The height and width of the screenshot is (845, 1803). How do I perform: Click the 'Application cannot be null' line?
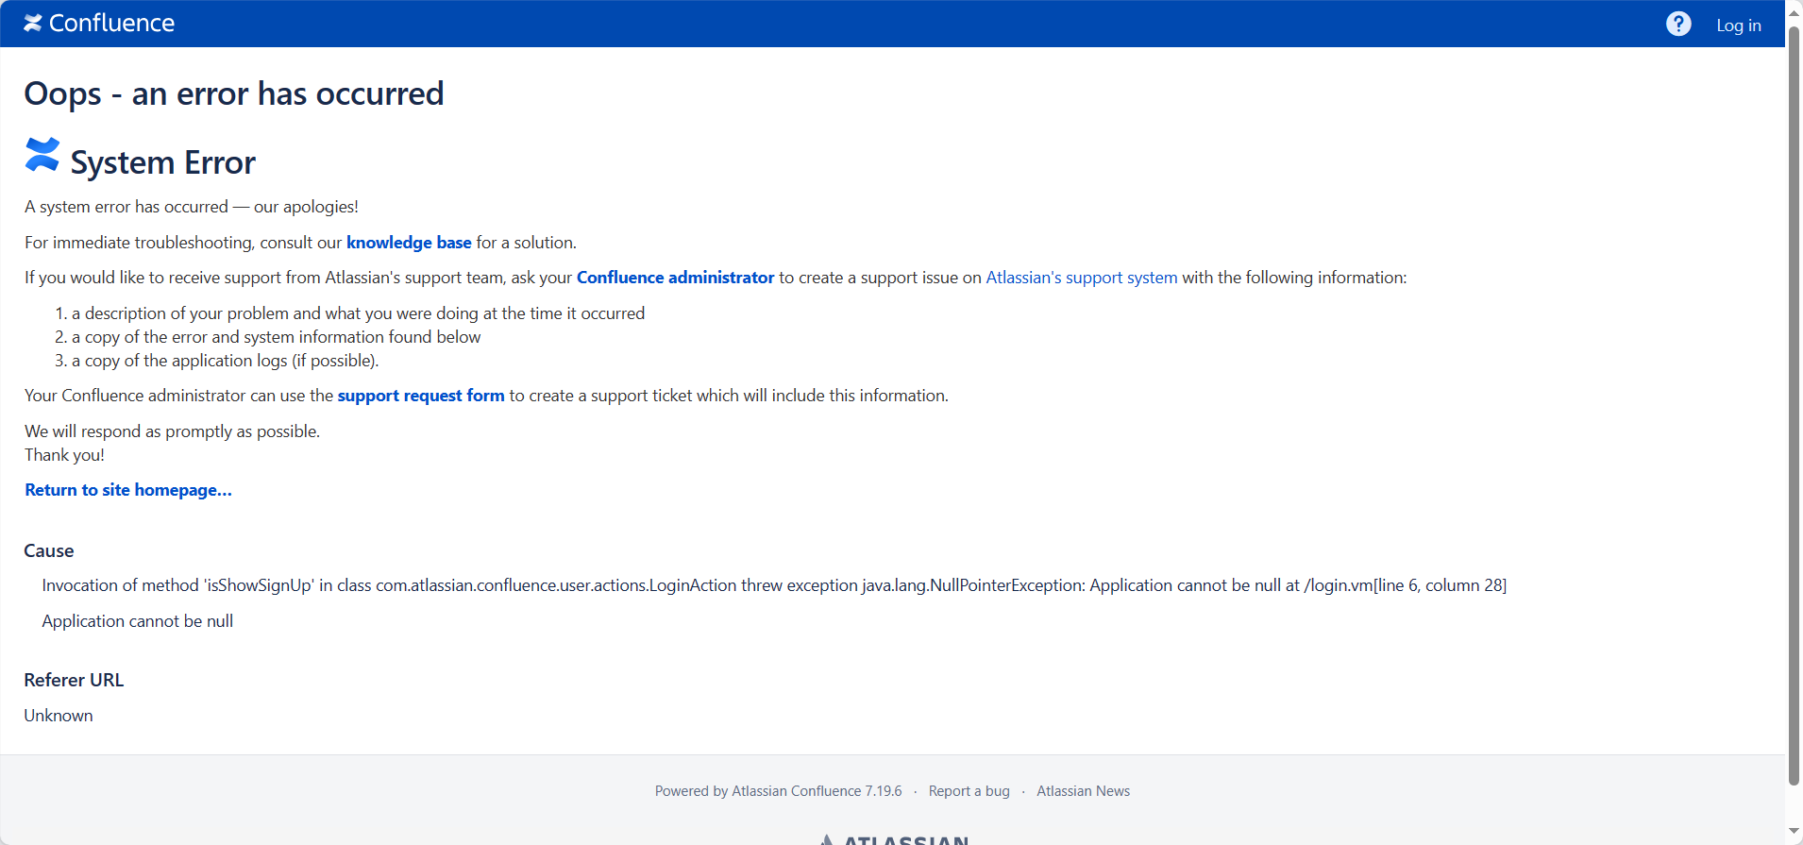tap(138, 621)
